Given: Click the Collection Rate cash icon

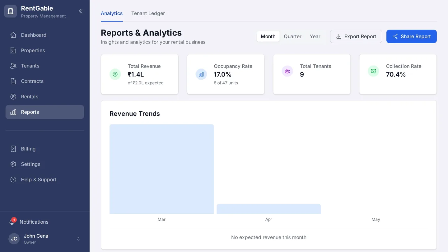Looking at the screenshot, I should click(x=373, y=71).
